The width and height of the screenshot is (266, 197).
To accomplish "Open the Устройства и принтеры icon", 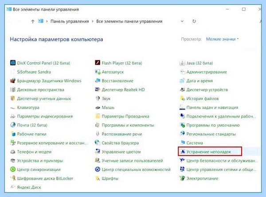I will 13,161.
